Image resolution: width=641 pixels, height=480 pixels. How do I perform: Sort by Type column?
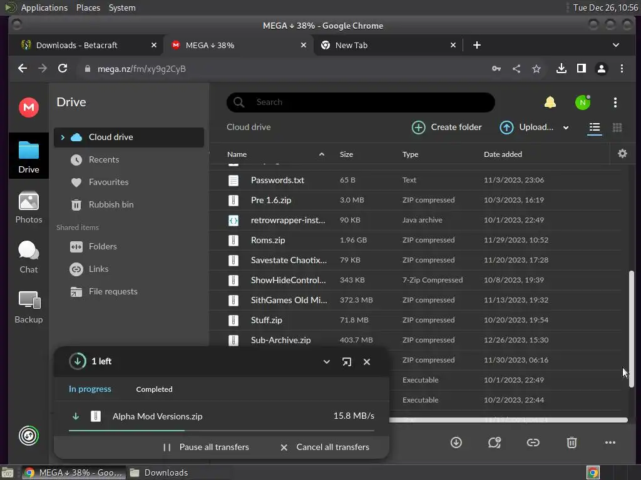click(410, 154)
